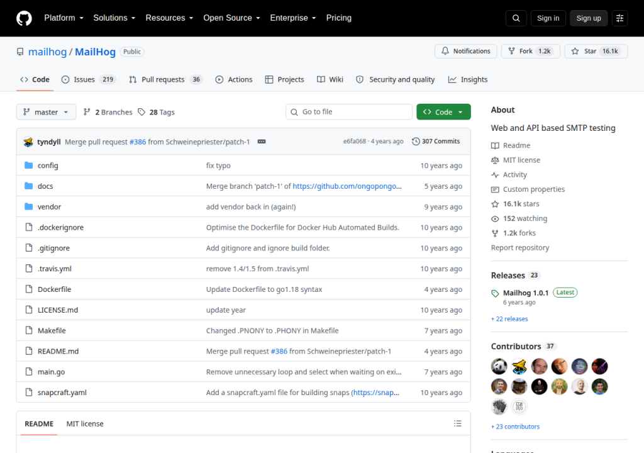The width and height of the screenshot is (644, 453).
Task: Show 307 Commits history
Action: pyautogui.click(x=436, y=142)
